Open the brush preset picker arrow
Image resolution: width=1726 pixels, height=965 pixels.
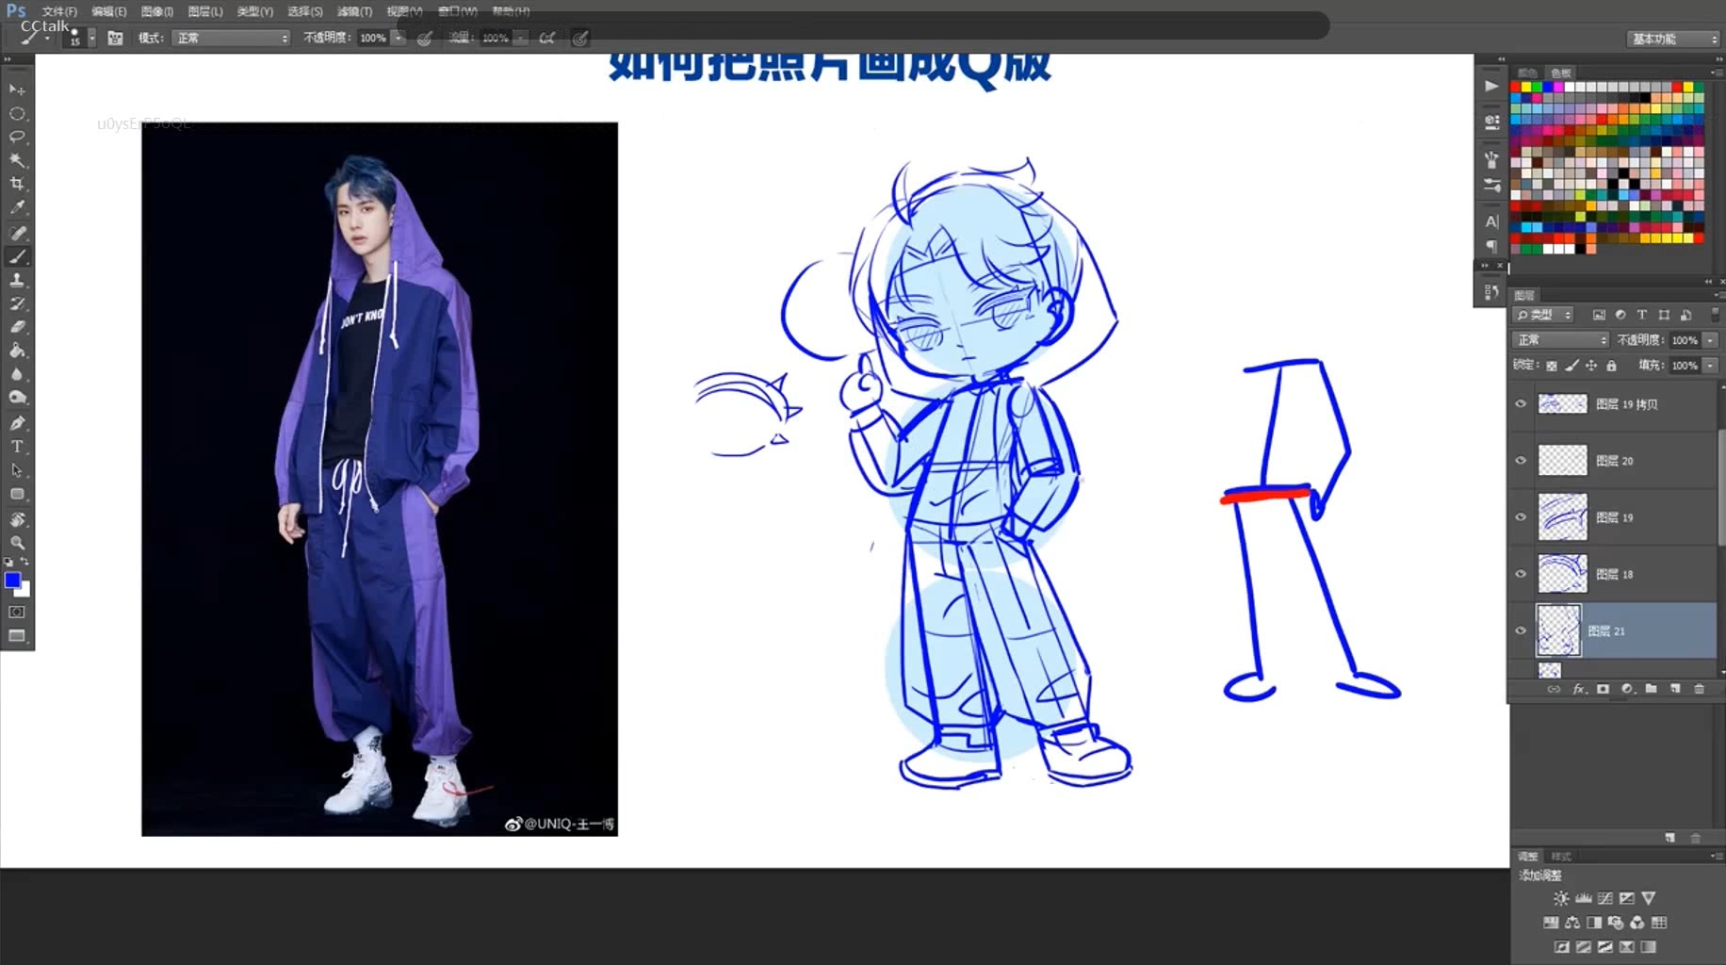[91, 38]
